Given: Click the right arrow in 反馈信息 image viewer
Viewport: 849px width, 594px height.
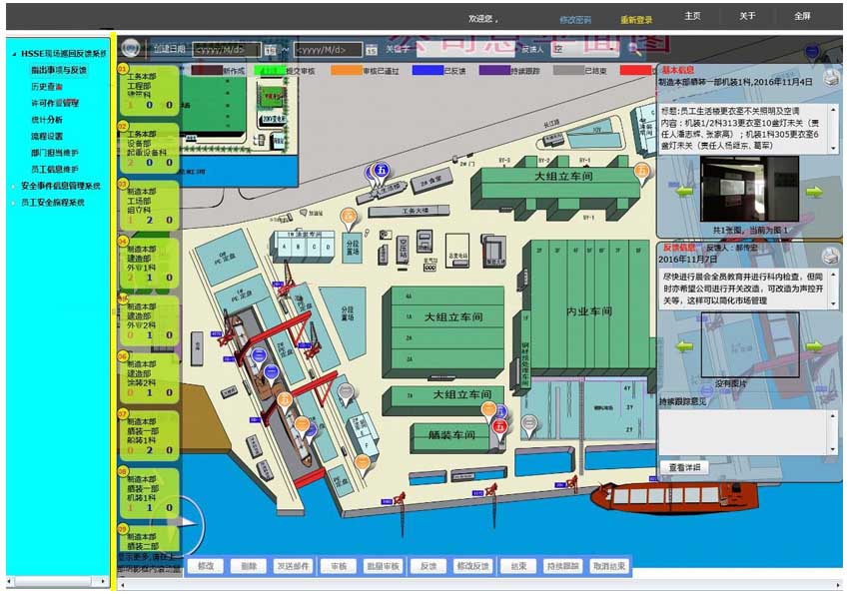Looking at the screenshot, I should 814,346.
